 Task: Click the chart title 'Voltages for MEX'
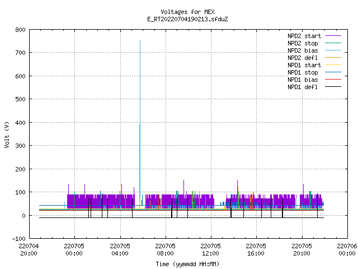point(187,12)
